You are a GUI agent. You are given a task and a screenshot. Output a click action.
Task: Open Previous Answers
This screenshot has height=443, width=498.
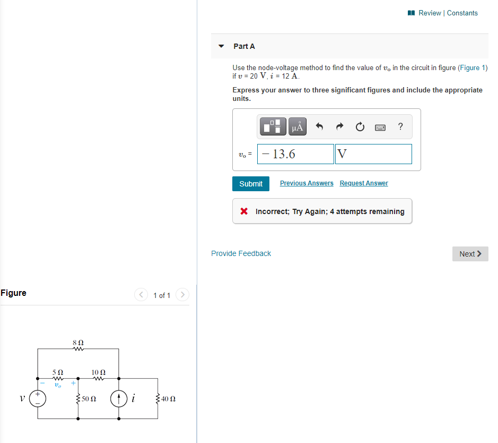[x=306, y=183]
